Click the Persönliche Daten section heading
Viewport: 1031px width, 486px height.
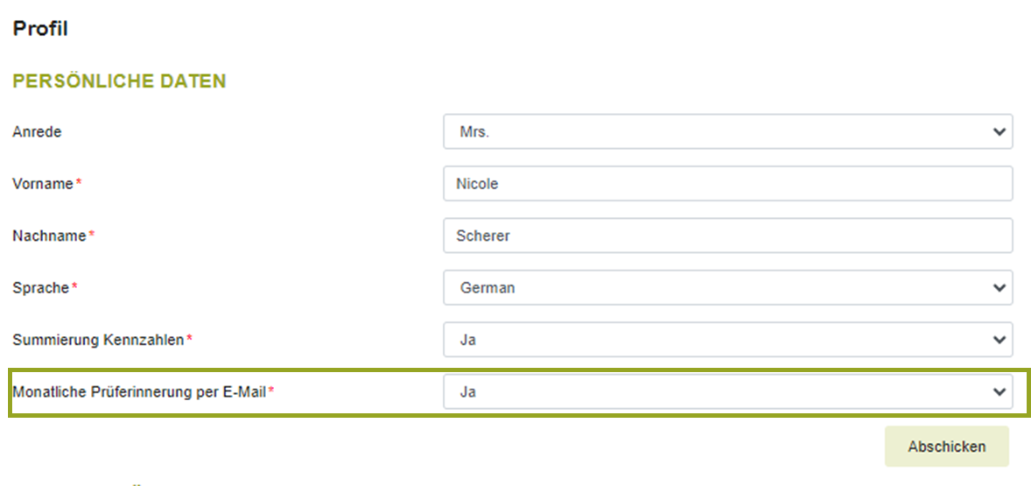coord(119,81)
